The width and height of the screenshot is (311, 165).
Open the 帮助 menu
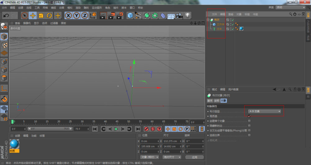tap(141, 8)
